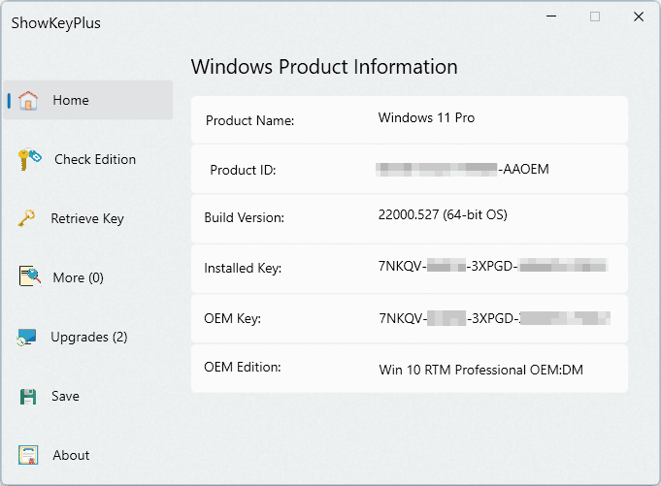This screenshot has height=486, width=661.
Task: Click the Product ID value ending AAOEM
Action: click(x=462, y=170)
